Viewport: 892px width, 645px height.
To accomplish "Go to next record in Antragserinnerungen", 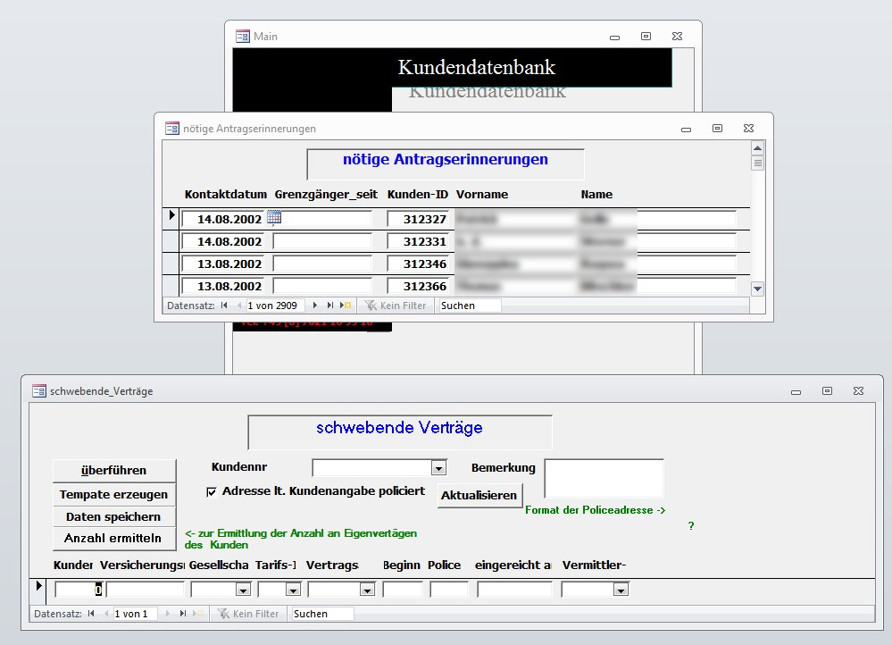I will point(315,306).
